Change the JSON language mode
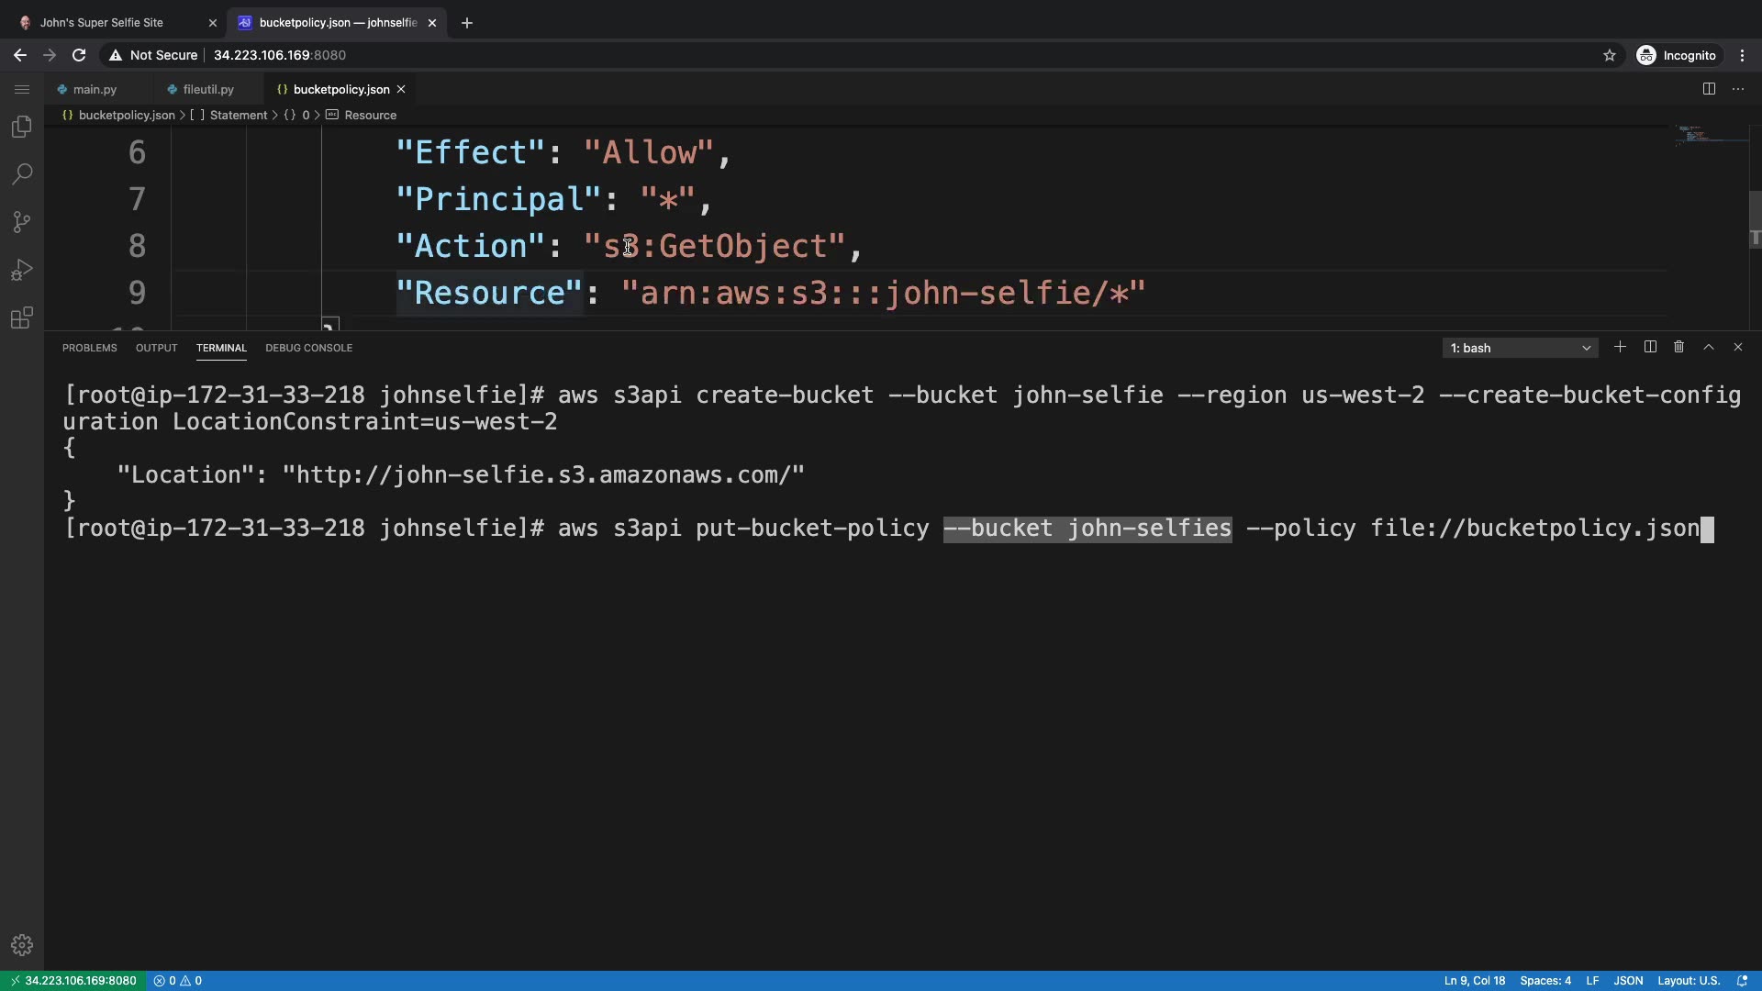This screenshot has width=1762, height=991. (x=1628, y=981)
